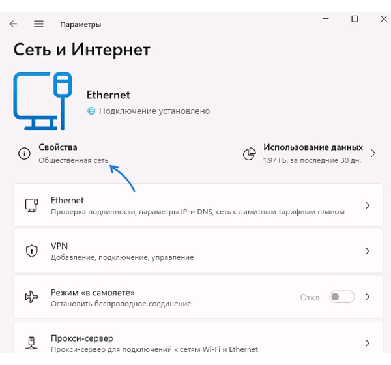This screenshot has width=391, height=365.
Task: Click the airplane mode icon
Action: tap(32, 297)
